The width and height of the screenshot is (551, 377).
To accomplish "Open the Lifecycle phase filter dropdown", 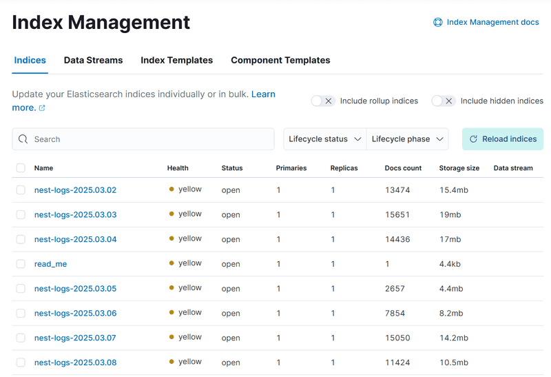I will (x=407, y=139).
